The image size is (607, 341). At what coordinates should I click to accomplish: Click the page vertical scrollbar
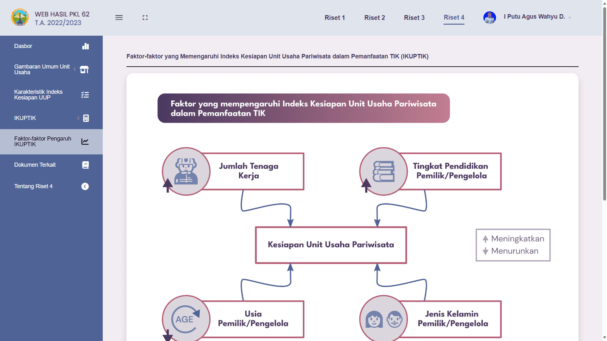(604, 104)
